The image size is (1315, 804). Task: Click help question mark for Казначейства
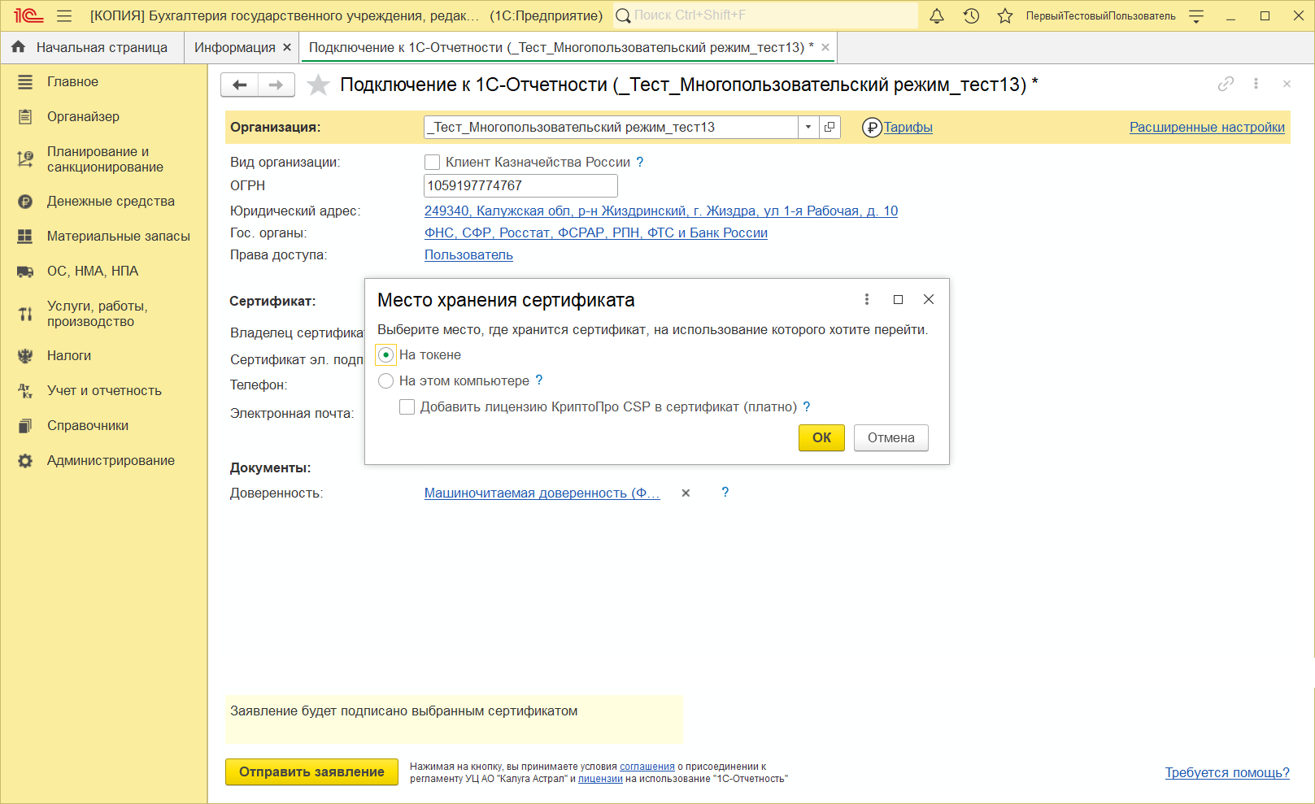[640, 162]
